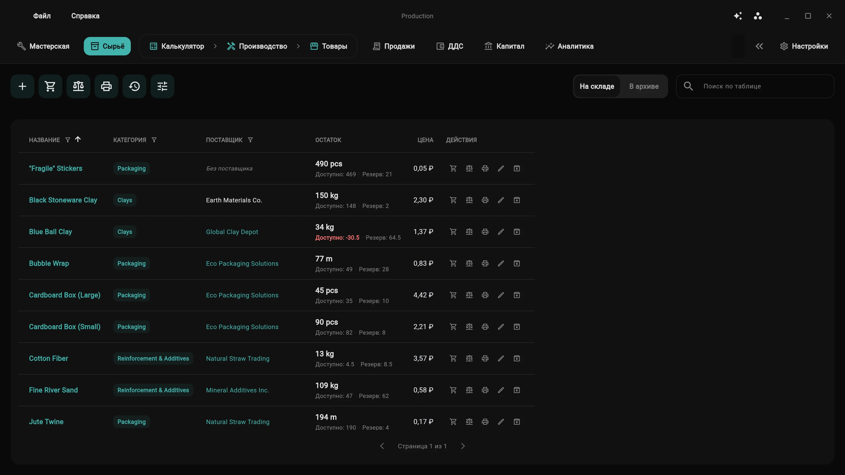845x475 pixels.
Task: Open the Аналитика tab
Action: [570, 46]
